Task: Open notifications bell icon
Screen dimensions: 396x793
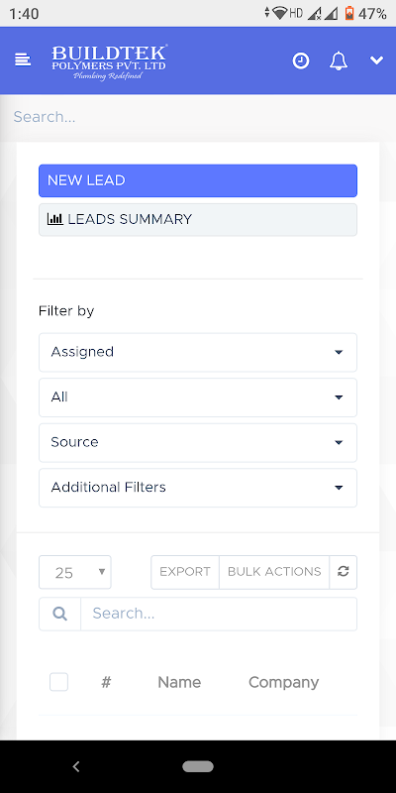Action: 339,60
